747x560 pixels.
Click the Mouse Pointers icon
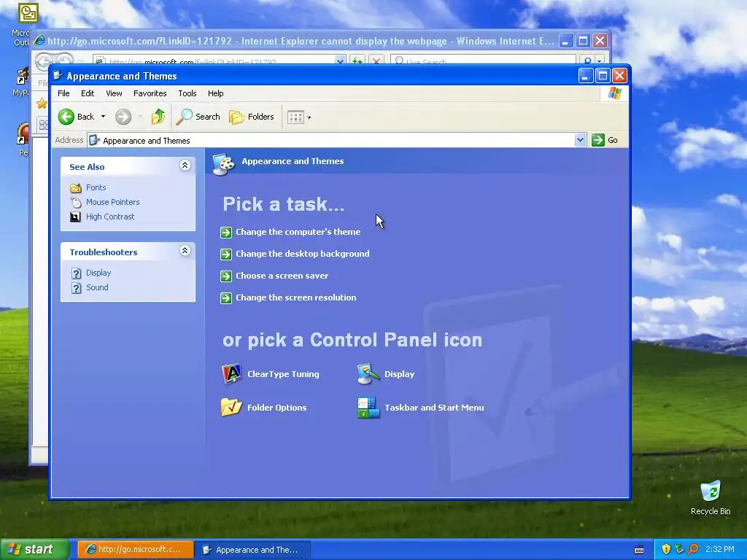tap(76, 203)
